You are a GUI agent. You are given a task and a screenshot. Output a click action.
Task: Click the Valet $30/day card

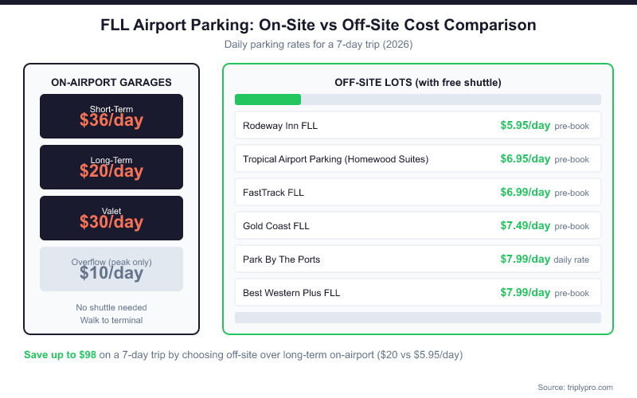[x=111, y=218]
